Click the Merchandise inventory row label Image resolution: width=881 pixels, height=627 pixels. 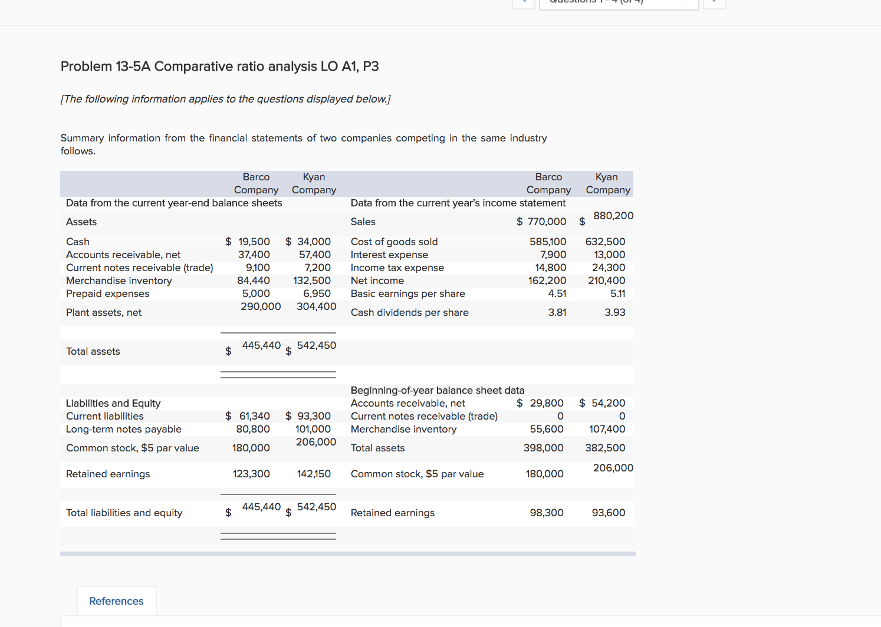119,280
